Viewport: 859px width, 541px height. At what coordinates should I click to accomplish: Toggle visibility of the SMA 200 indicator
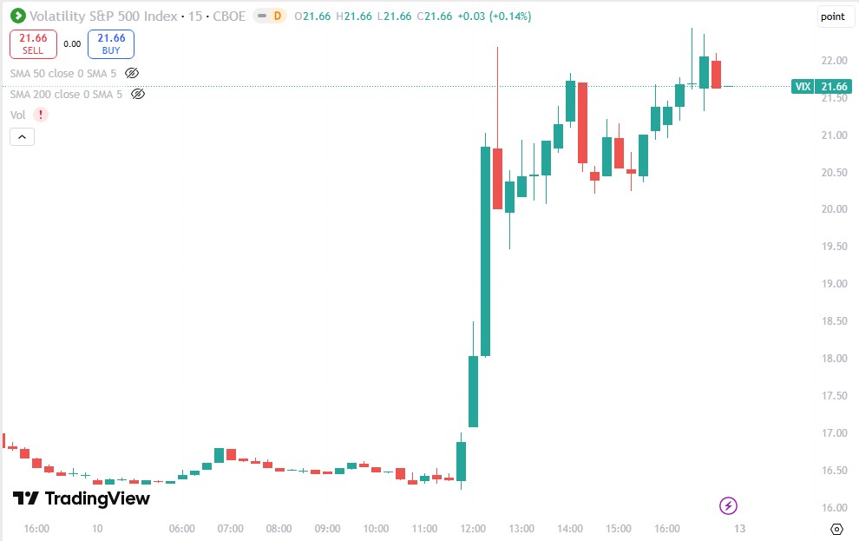pyautogui.click(x=137, y=94)
